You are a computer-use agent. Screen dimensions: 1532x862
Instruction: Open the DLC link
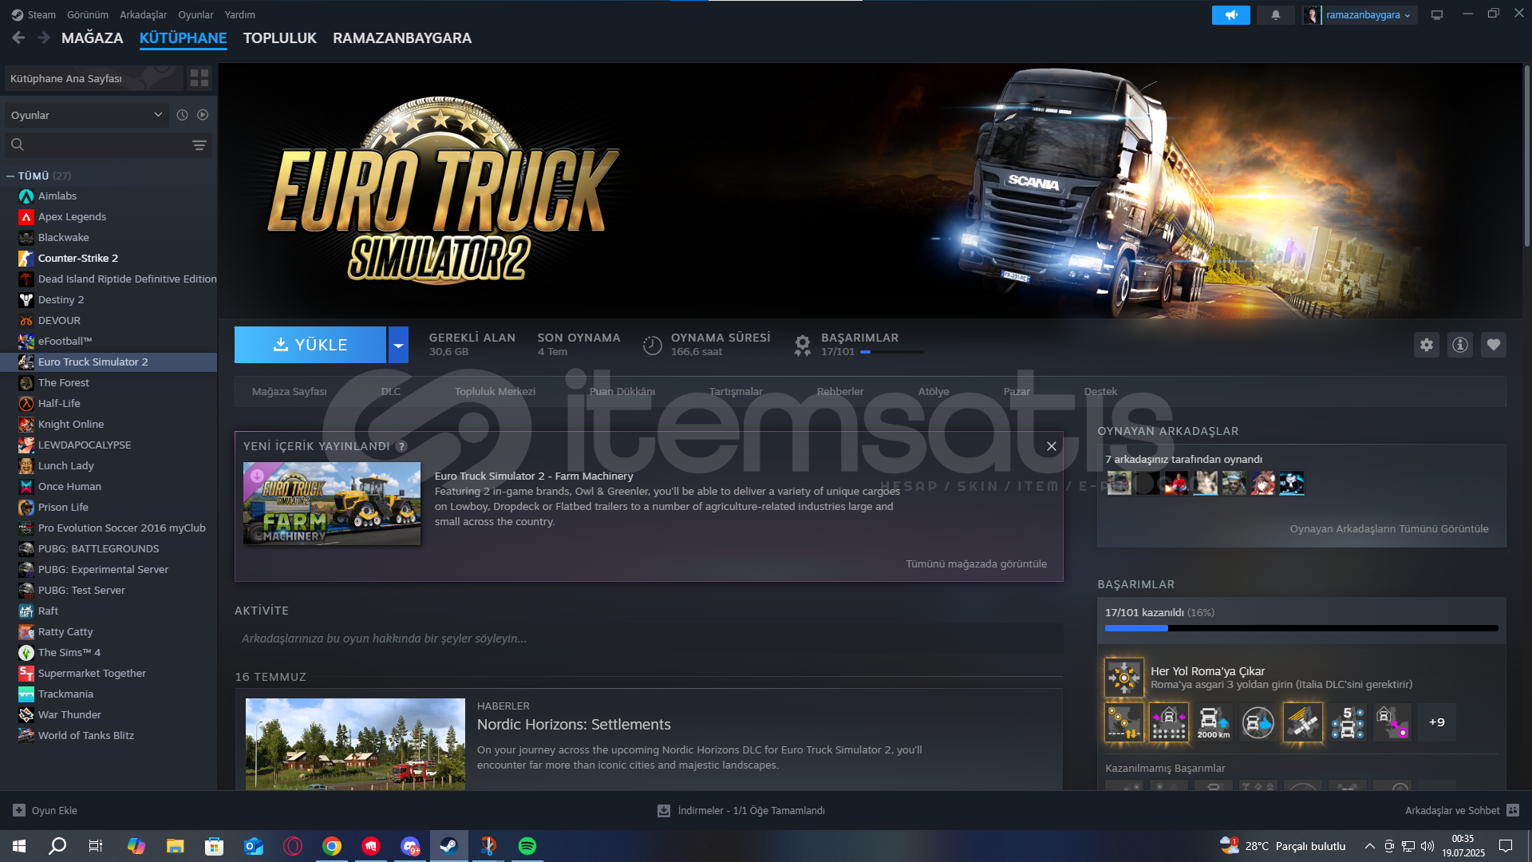[x=391, y=391]
